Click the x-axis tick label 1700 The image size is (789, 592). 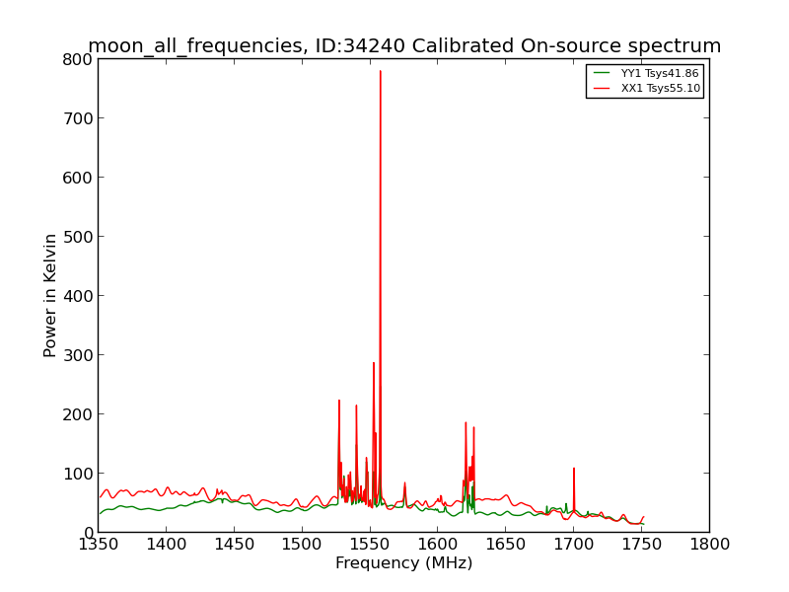point(574,545)
